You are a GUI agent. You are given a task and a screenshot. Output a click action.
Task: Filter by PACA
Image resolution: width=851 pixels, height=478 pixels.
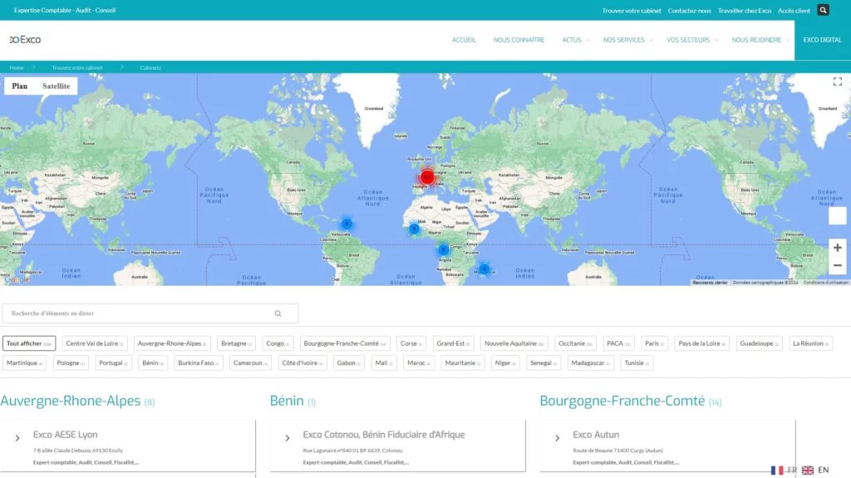(x=618, y=343)
